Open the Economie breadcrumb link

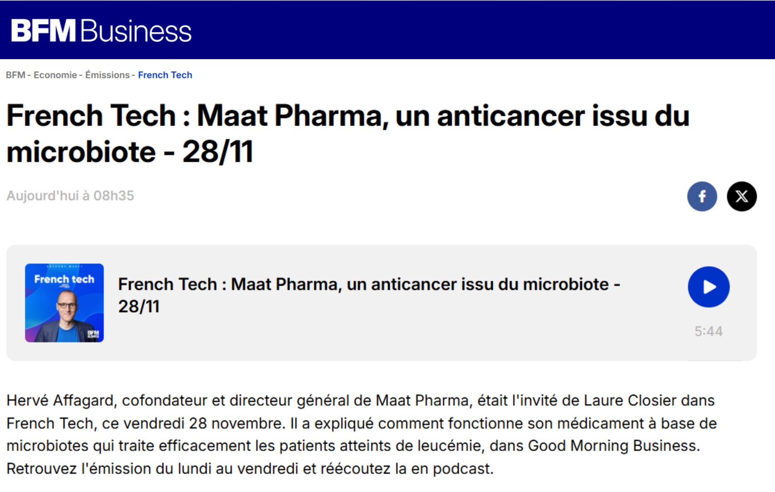click(55, 75)
